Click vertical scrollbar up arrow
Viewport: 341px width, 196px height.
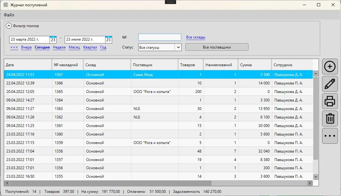point(315,73)
